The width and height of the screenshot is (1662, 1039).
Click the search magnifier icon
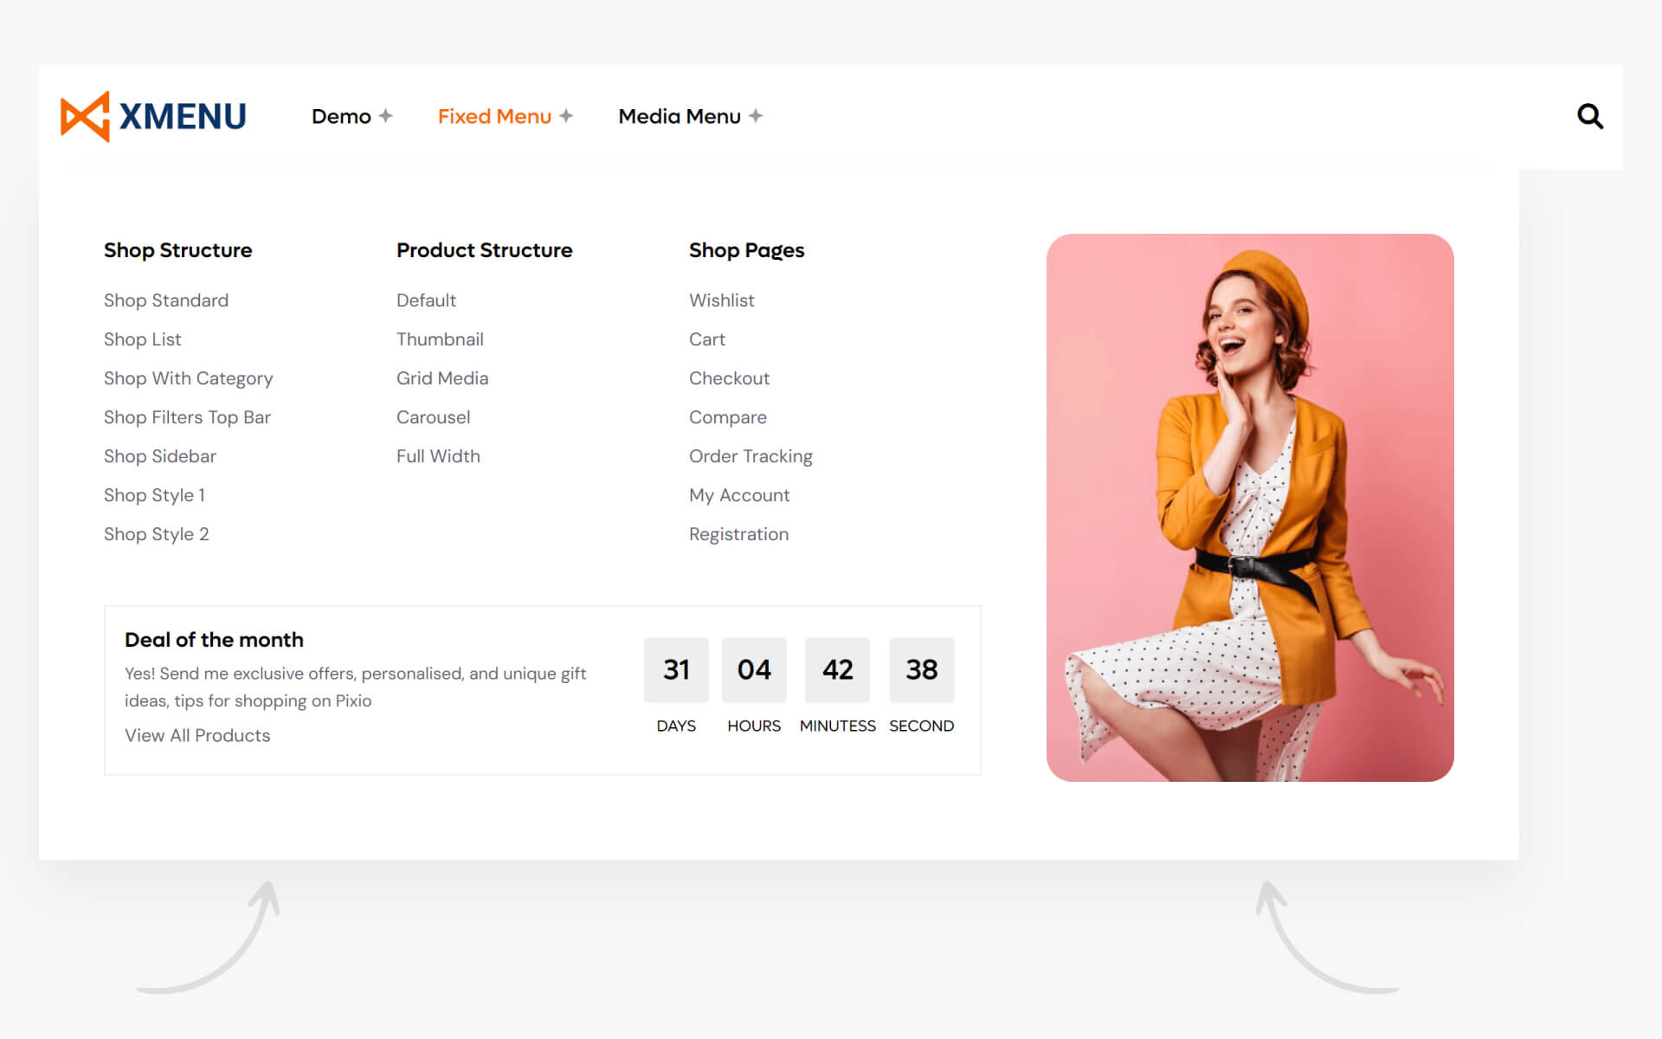point(1589,116)
